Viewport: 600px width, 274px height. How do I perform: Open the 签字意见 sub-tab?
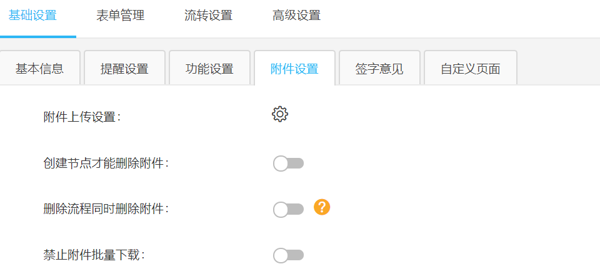click(379, 69)
